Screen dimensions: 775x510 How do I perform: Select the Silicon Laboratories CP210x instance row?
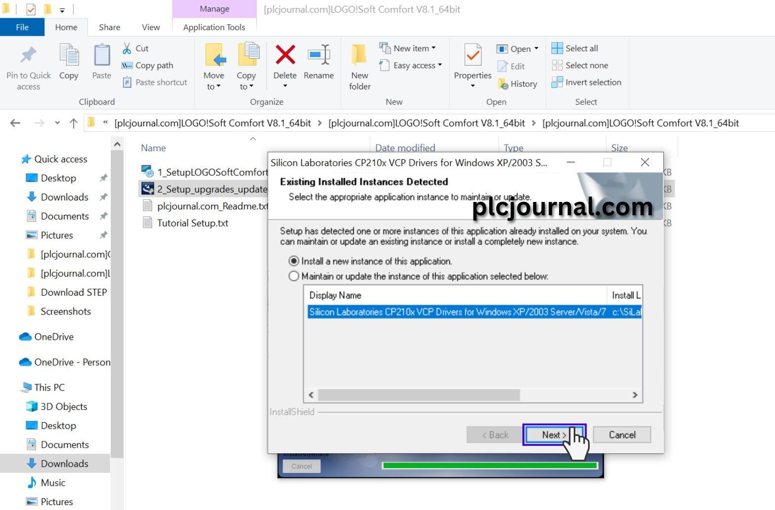pos(474,312)
